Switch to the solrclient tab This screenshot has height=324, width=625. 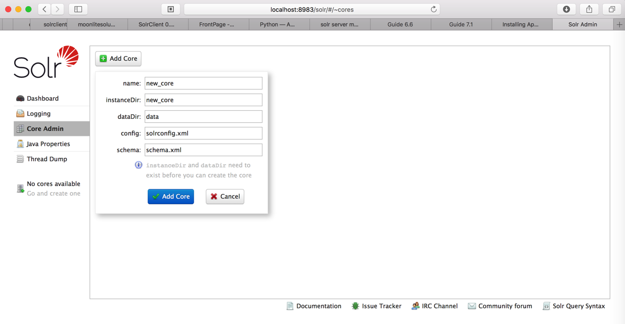tap(49, 24)
